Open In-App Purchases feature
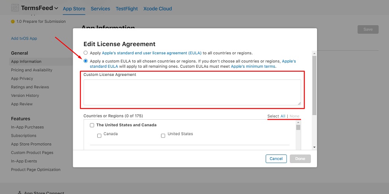Image resolution: width=389 pixels, height=194 pixels. pos(27,127)
